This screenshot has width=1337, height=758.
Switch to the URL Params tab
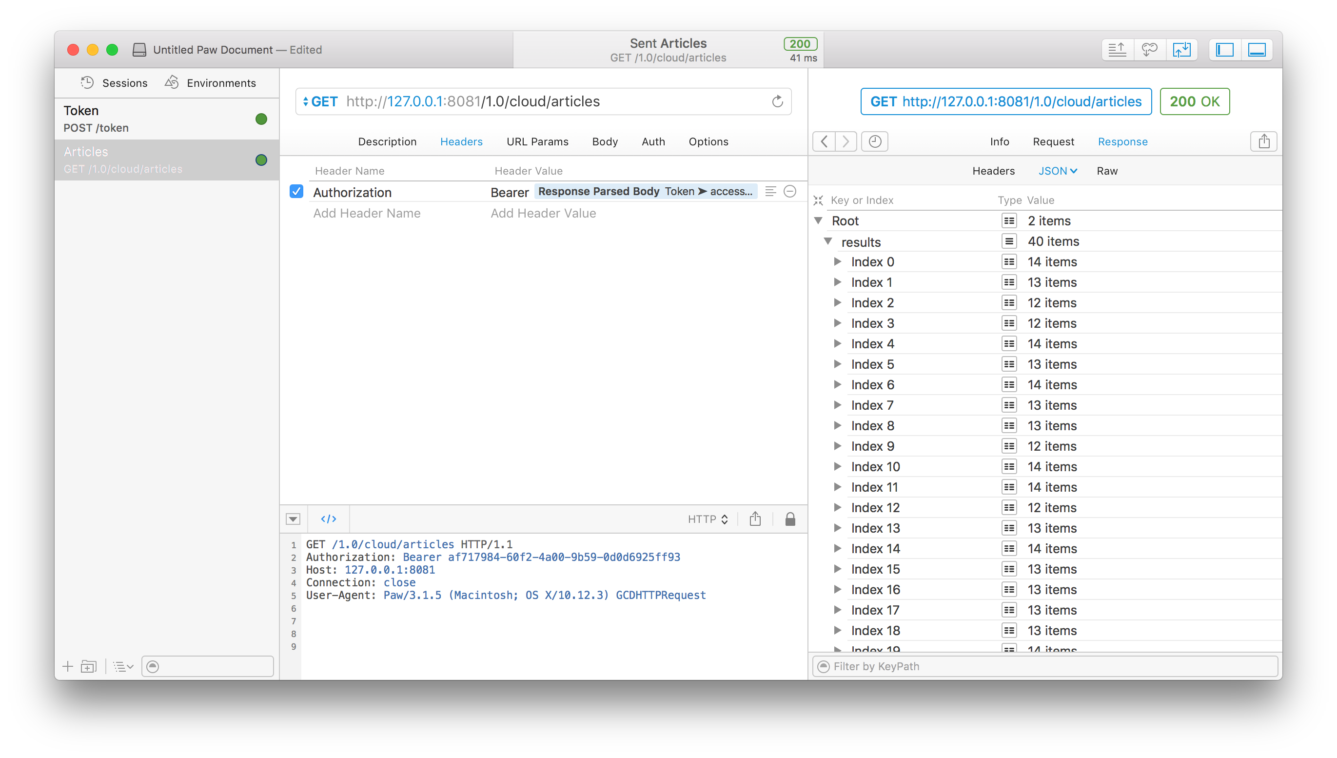coord(537,141)
